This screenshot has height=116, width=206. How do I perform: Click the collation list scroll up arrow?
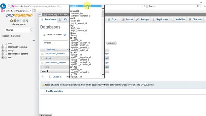103,9
